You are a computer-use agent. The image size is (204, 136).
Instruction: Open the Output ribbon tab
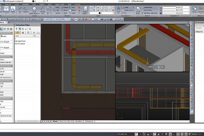[42, 4]
